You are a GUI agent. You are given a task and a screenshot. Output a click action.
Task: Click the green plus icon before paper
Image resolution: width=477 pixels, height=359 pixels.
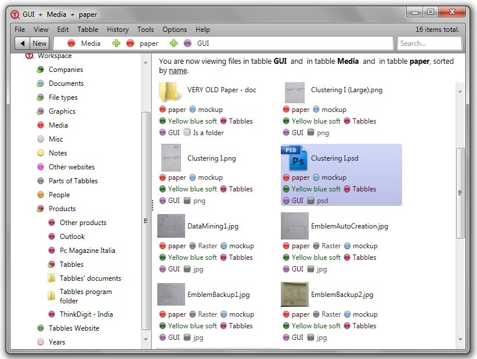[x=116, y=43]
